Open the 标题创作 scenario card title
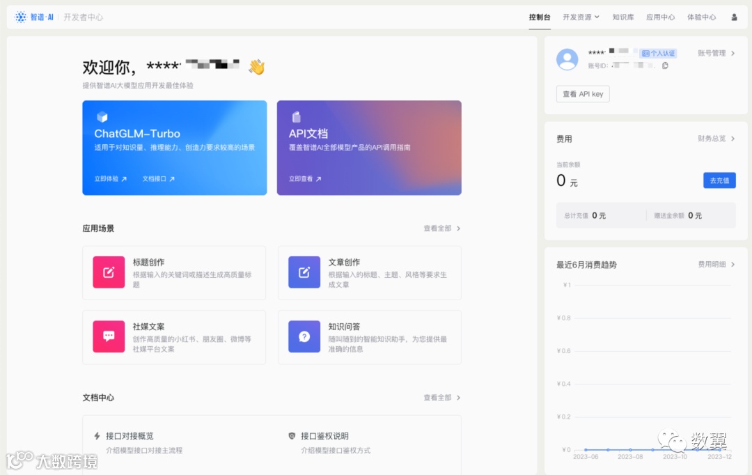752x475 pixels. (149, 263)
